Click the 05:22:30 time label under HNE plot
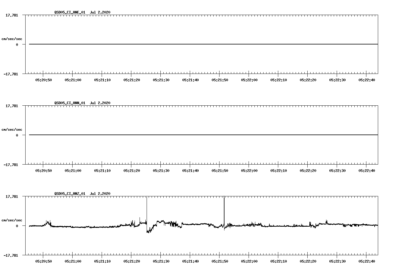Viewport: 399px width, 272px height. [x=337, y=80]
